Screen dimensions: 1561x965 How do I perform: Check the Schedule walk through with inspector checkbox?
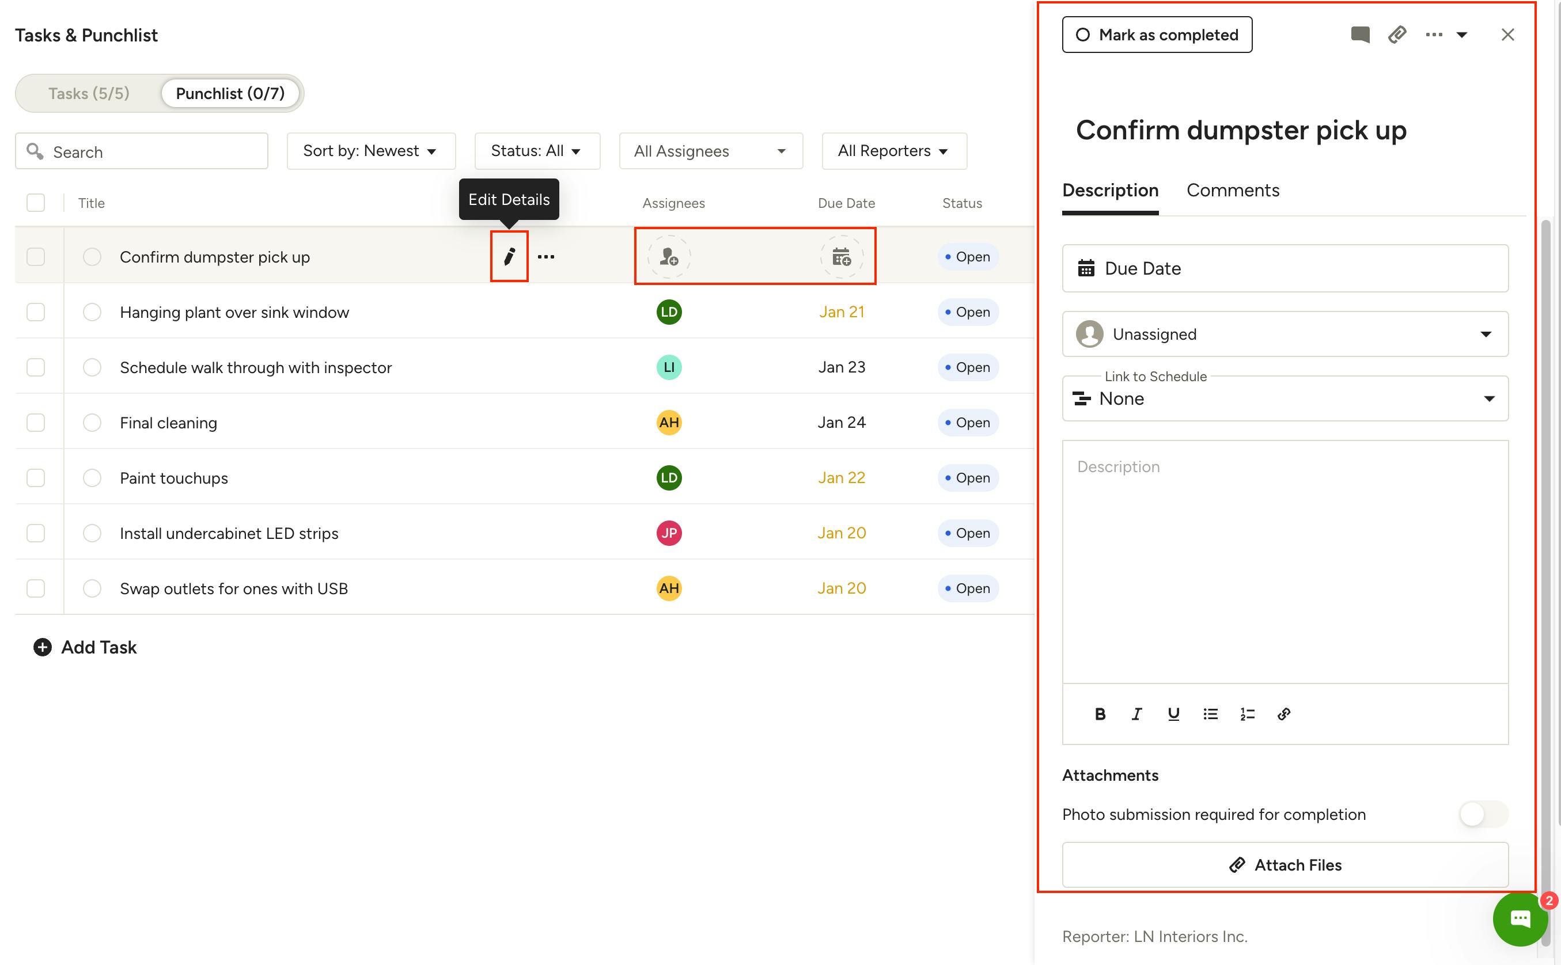click(36, 367)
